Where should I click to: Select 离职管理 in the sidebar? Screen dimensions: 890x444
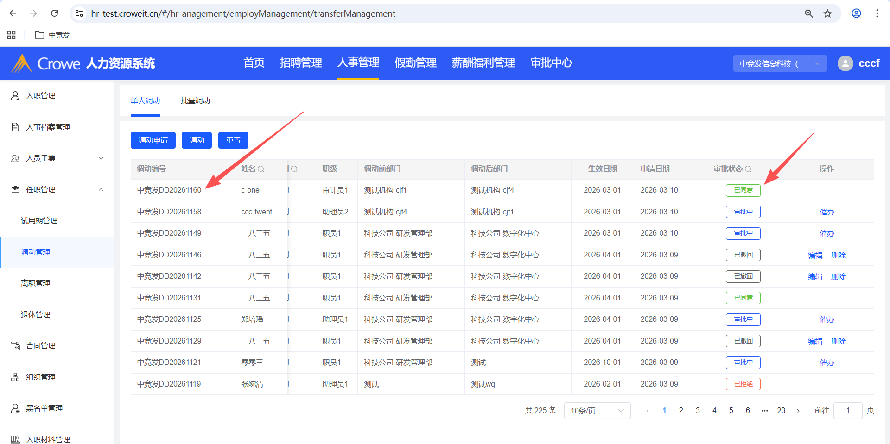tap(36, 283)
